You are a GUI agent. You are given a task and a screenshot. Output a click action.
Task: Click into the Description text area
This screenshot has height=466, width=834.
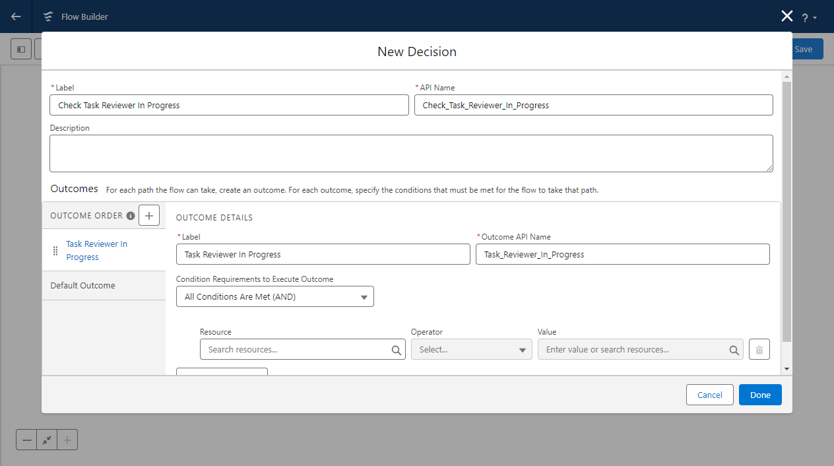click(411, 152)
